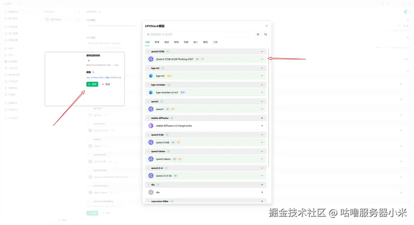This screenshot has height=225, width=414.
Task: Switch to the 推理 (Reasoning) tab
Action: tap(157, 42)
